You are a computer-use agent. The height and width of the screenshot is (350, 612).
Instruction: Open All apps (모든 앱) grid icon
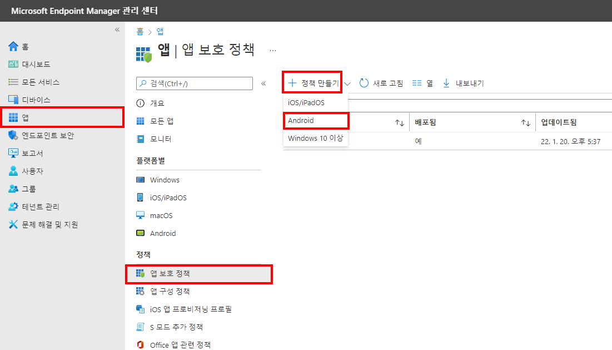tap(140, 121)
